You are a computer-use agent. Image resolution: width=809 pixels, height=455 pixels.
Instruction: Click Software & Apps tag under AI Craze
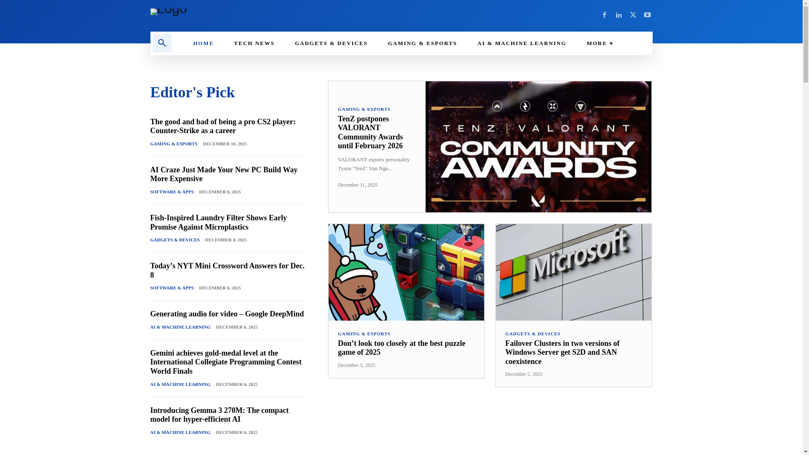pyautogui.click(x=172, y=192)
